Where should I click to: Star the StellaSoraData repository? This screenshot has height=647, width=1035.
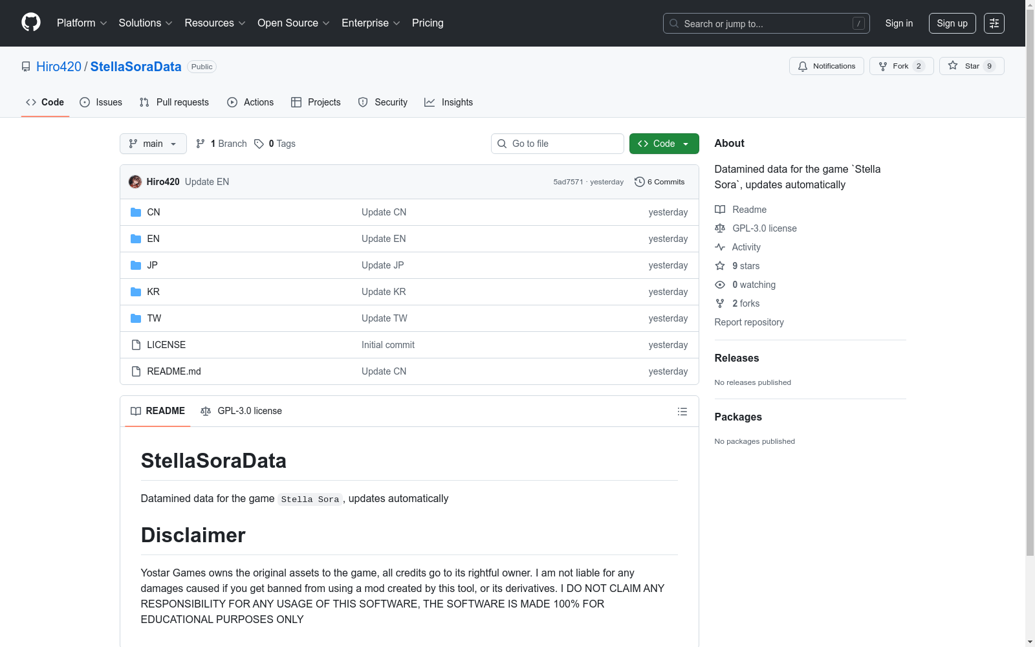point(972,66)
